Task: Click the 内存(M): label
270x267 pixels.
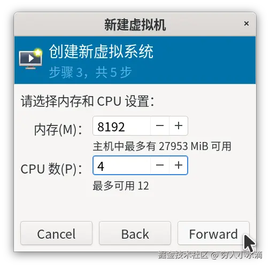Action: tap(58, 129)
